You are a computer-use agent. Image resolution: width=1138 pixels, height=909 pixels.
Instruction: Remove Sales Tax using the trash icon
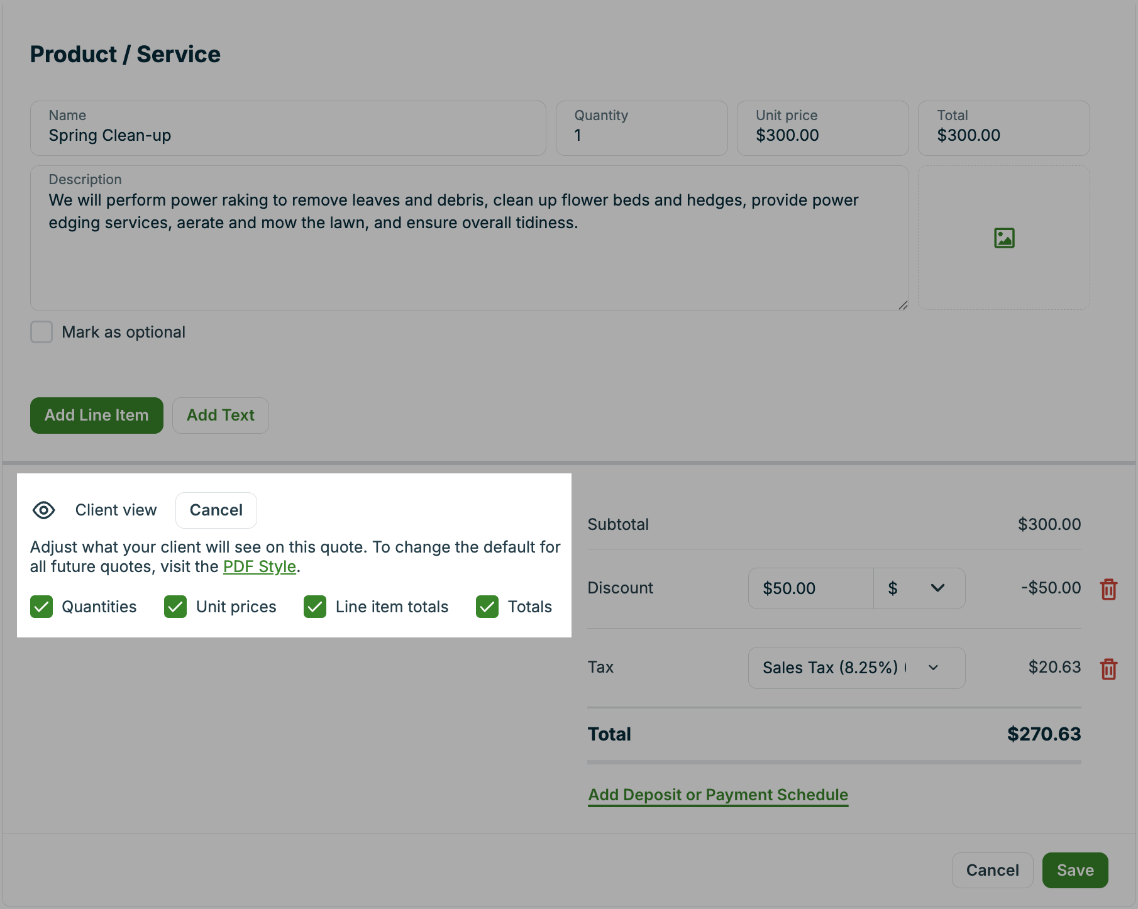(x=1108, y=668)
